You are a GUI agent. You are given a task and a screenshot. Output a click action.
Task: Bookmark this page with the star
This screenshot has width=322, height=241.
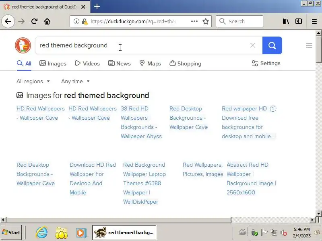[x=206, y=21]
